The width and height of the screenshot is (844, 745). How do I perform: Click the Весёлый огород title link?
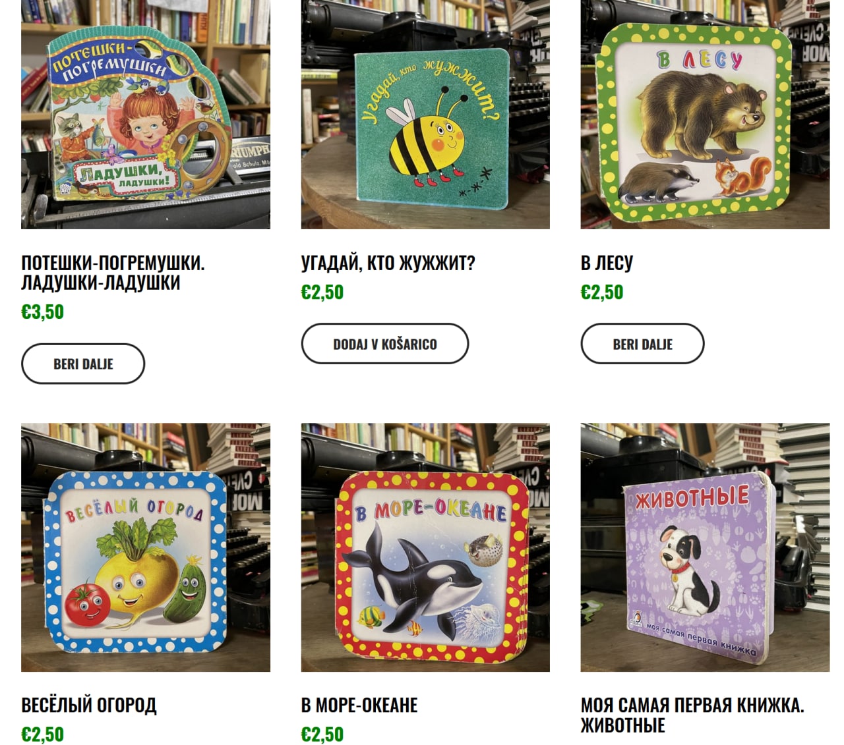[89, 705]
